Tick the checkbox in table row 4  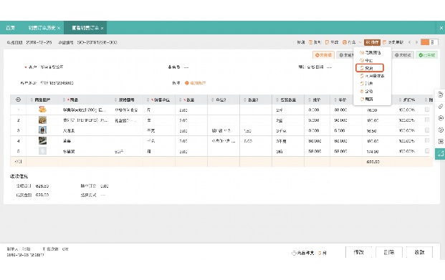pyautogui.click(x=427, y=140)
